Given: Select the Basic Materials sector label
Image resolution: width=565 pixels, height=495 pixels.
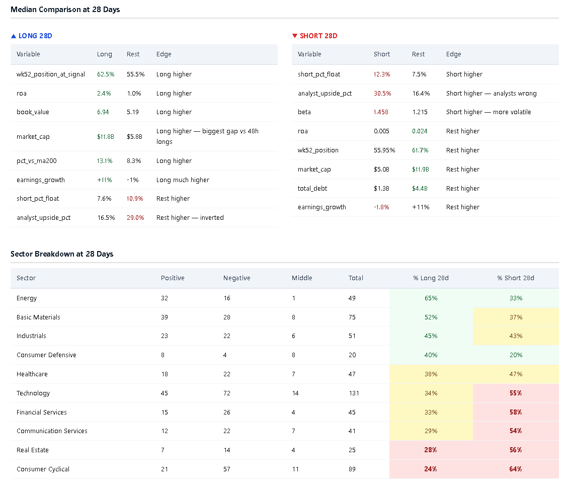Looking at the screenshot, I should (38, 317).
